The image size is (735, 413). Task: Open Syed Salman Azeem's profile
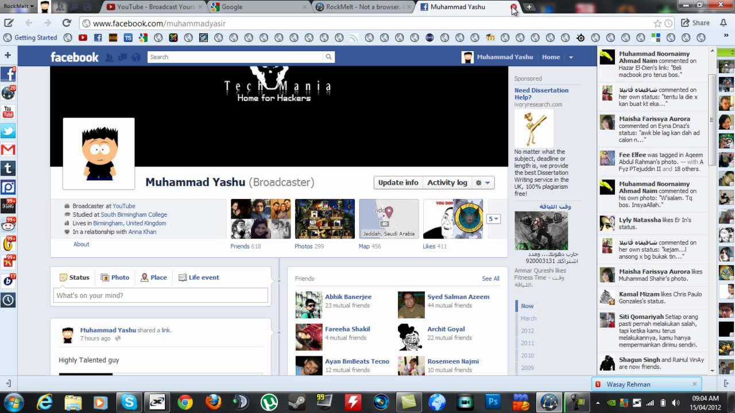pos(458,297)
